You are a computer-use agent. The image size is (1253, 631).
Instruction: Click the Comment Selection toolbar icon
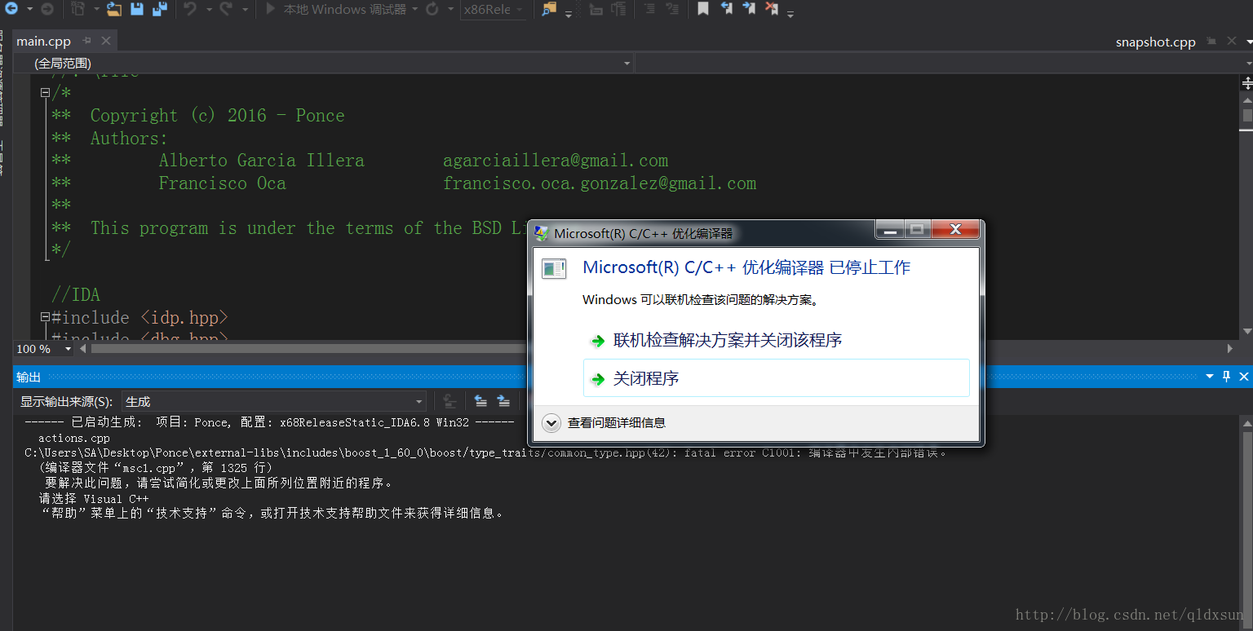[596, 9]
